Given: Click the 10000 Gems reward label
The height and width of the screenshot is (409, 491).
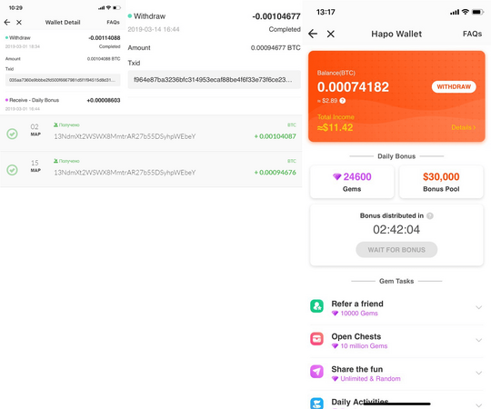Looking at the screenshot, I should click(x=359, y=314).
